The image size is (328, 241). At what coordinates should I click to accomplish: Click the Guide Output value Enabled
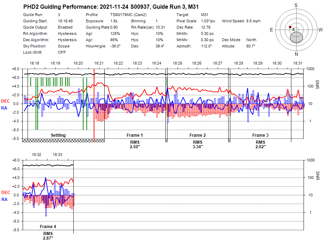coord(65,28)
